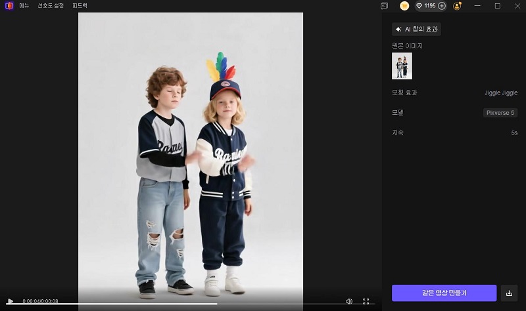The image size is (526, 311).
Task: Open the user account avatar
Action: click(x=457, y=6)
